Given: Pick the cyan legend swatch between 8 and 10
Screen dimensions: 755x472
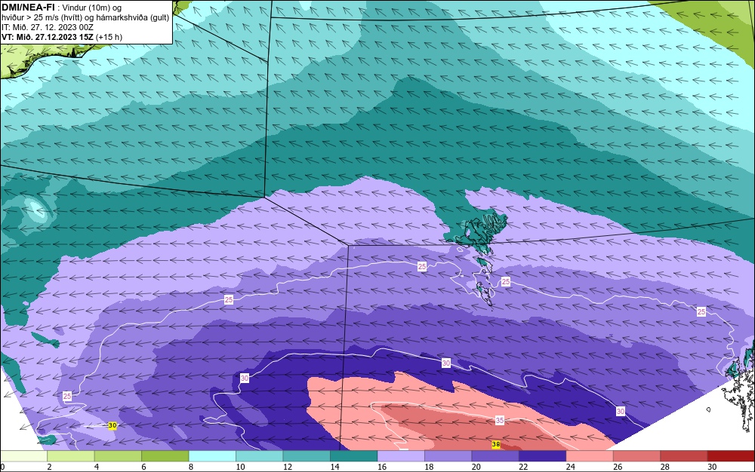Looking at the screenshot, I should (212, 456).
